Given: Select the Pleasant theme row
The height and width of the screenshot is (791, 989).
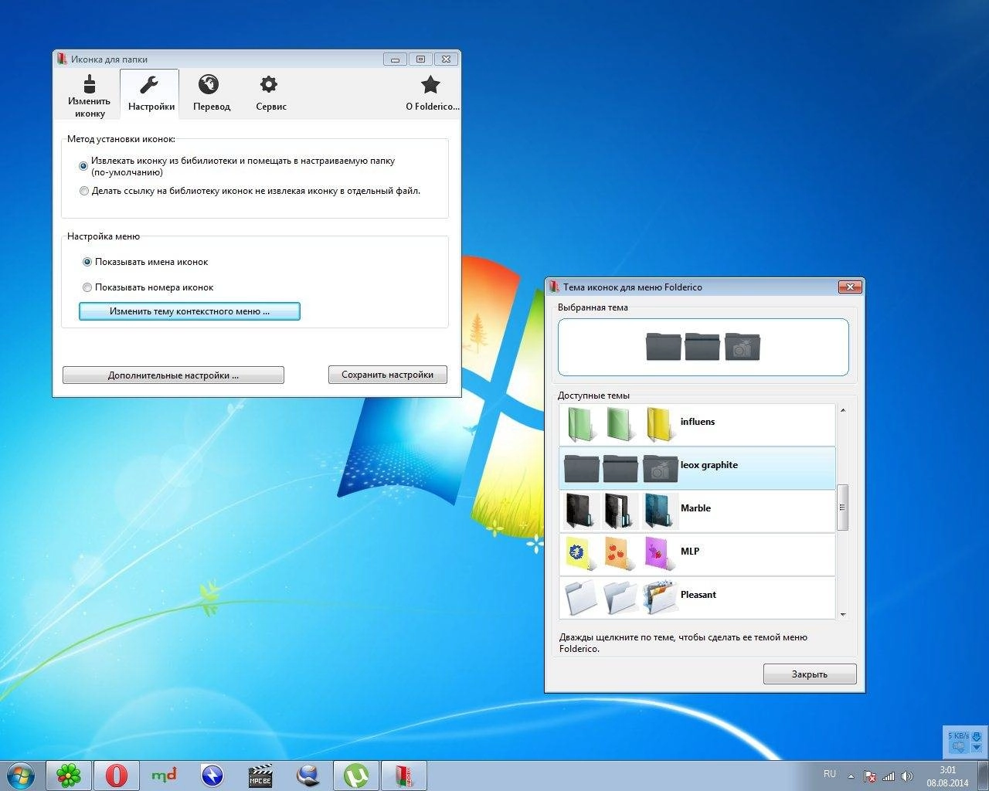Looking at the screenshot, I should [x=697, y=597].
